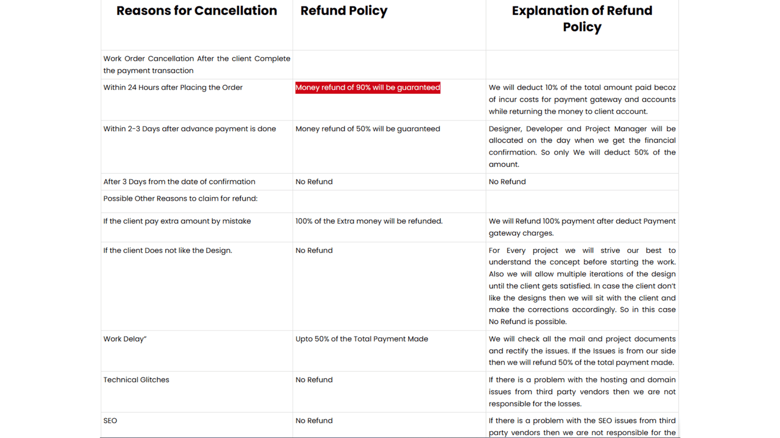This screenshot has height=438, width=780.
Task: Click explanation text about payment gateway charges
Action: pos(582,227)
